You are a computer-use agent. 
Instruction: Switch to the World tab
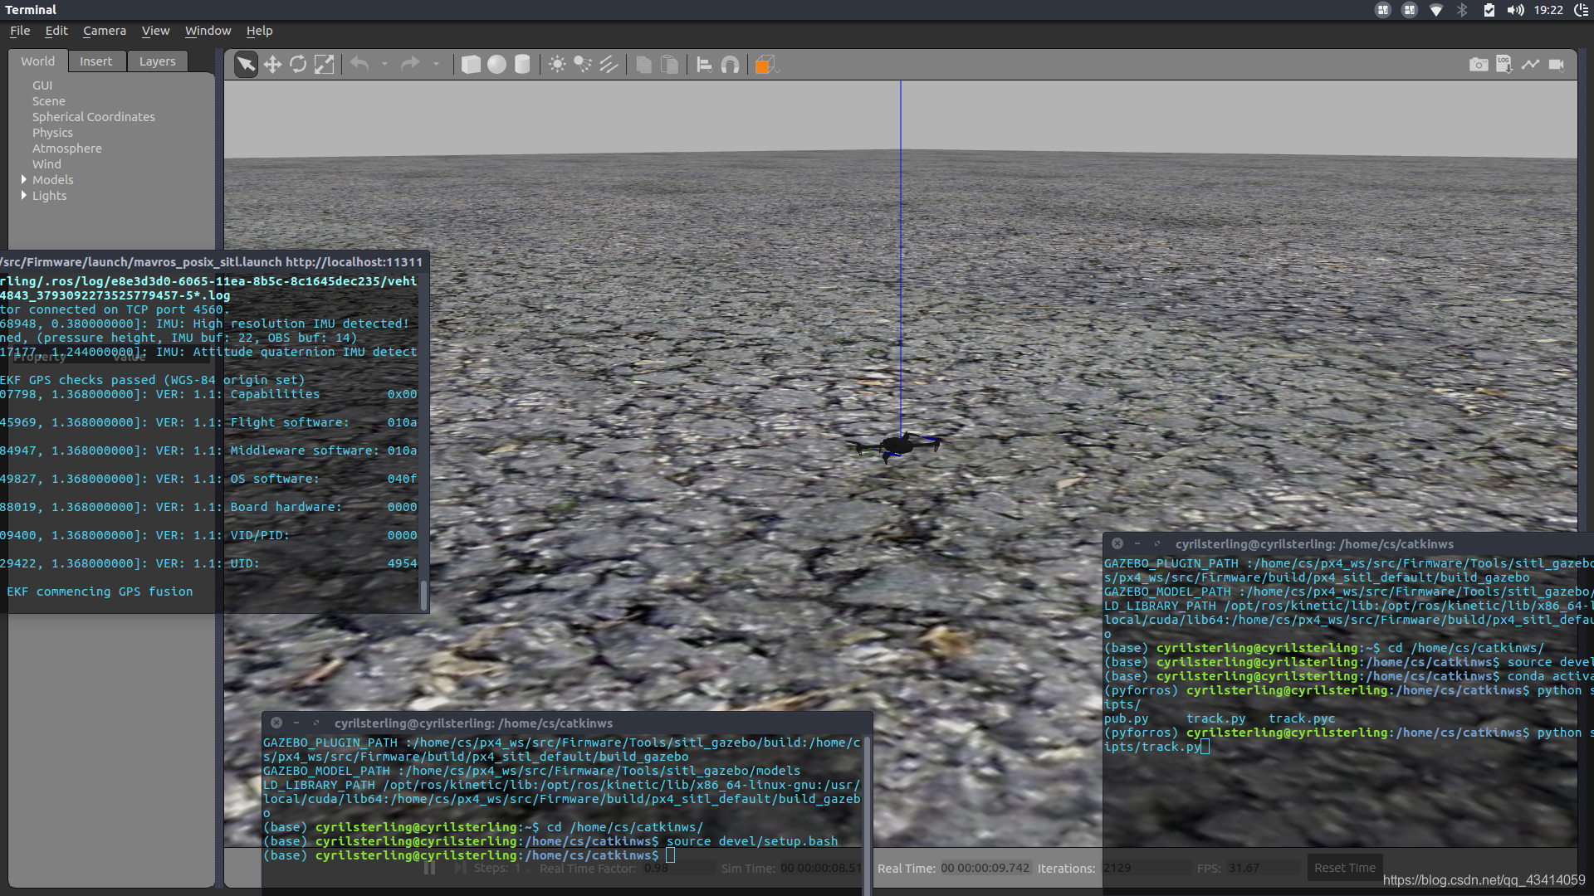click(37, 61)
